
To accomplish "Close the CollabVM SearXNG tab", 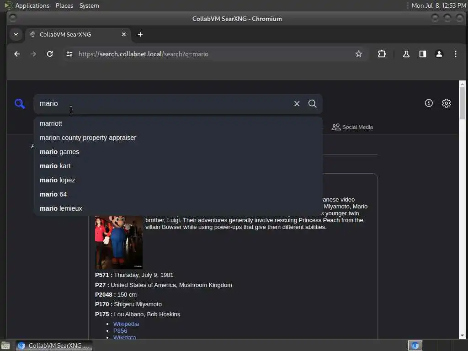I will [124, 34].
